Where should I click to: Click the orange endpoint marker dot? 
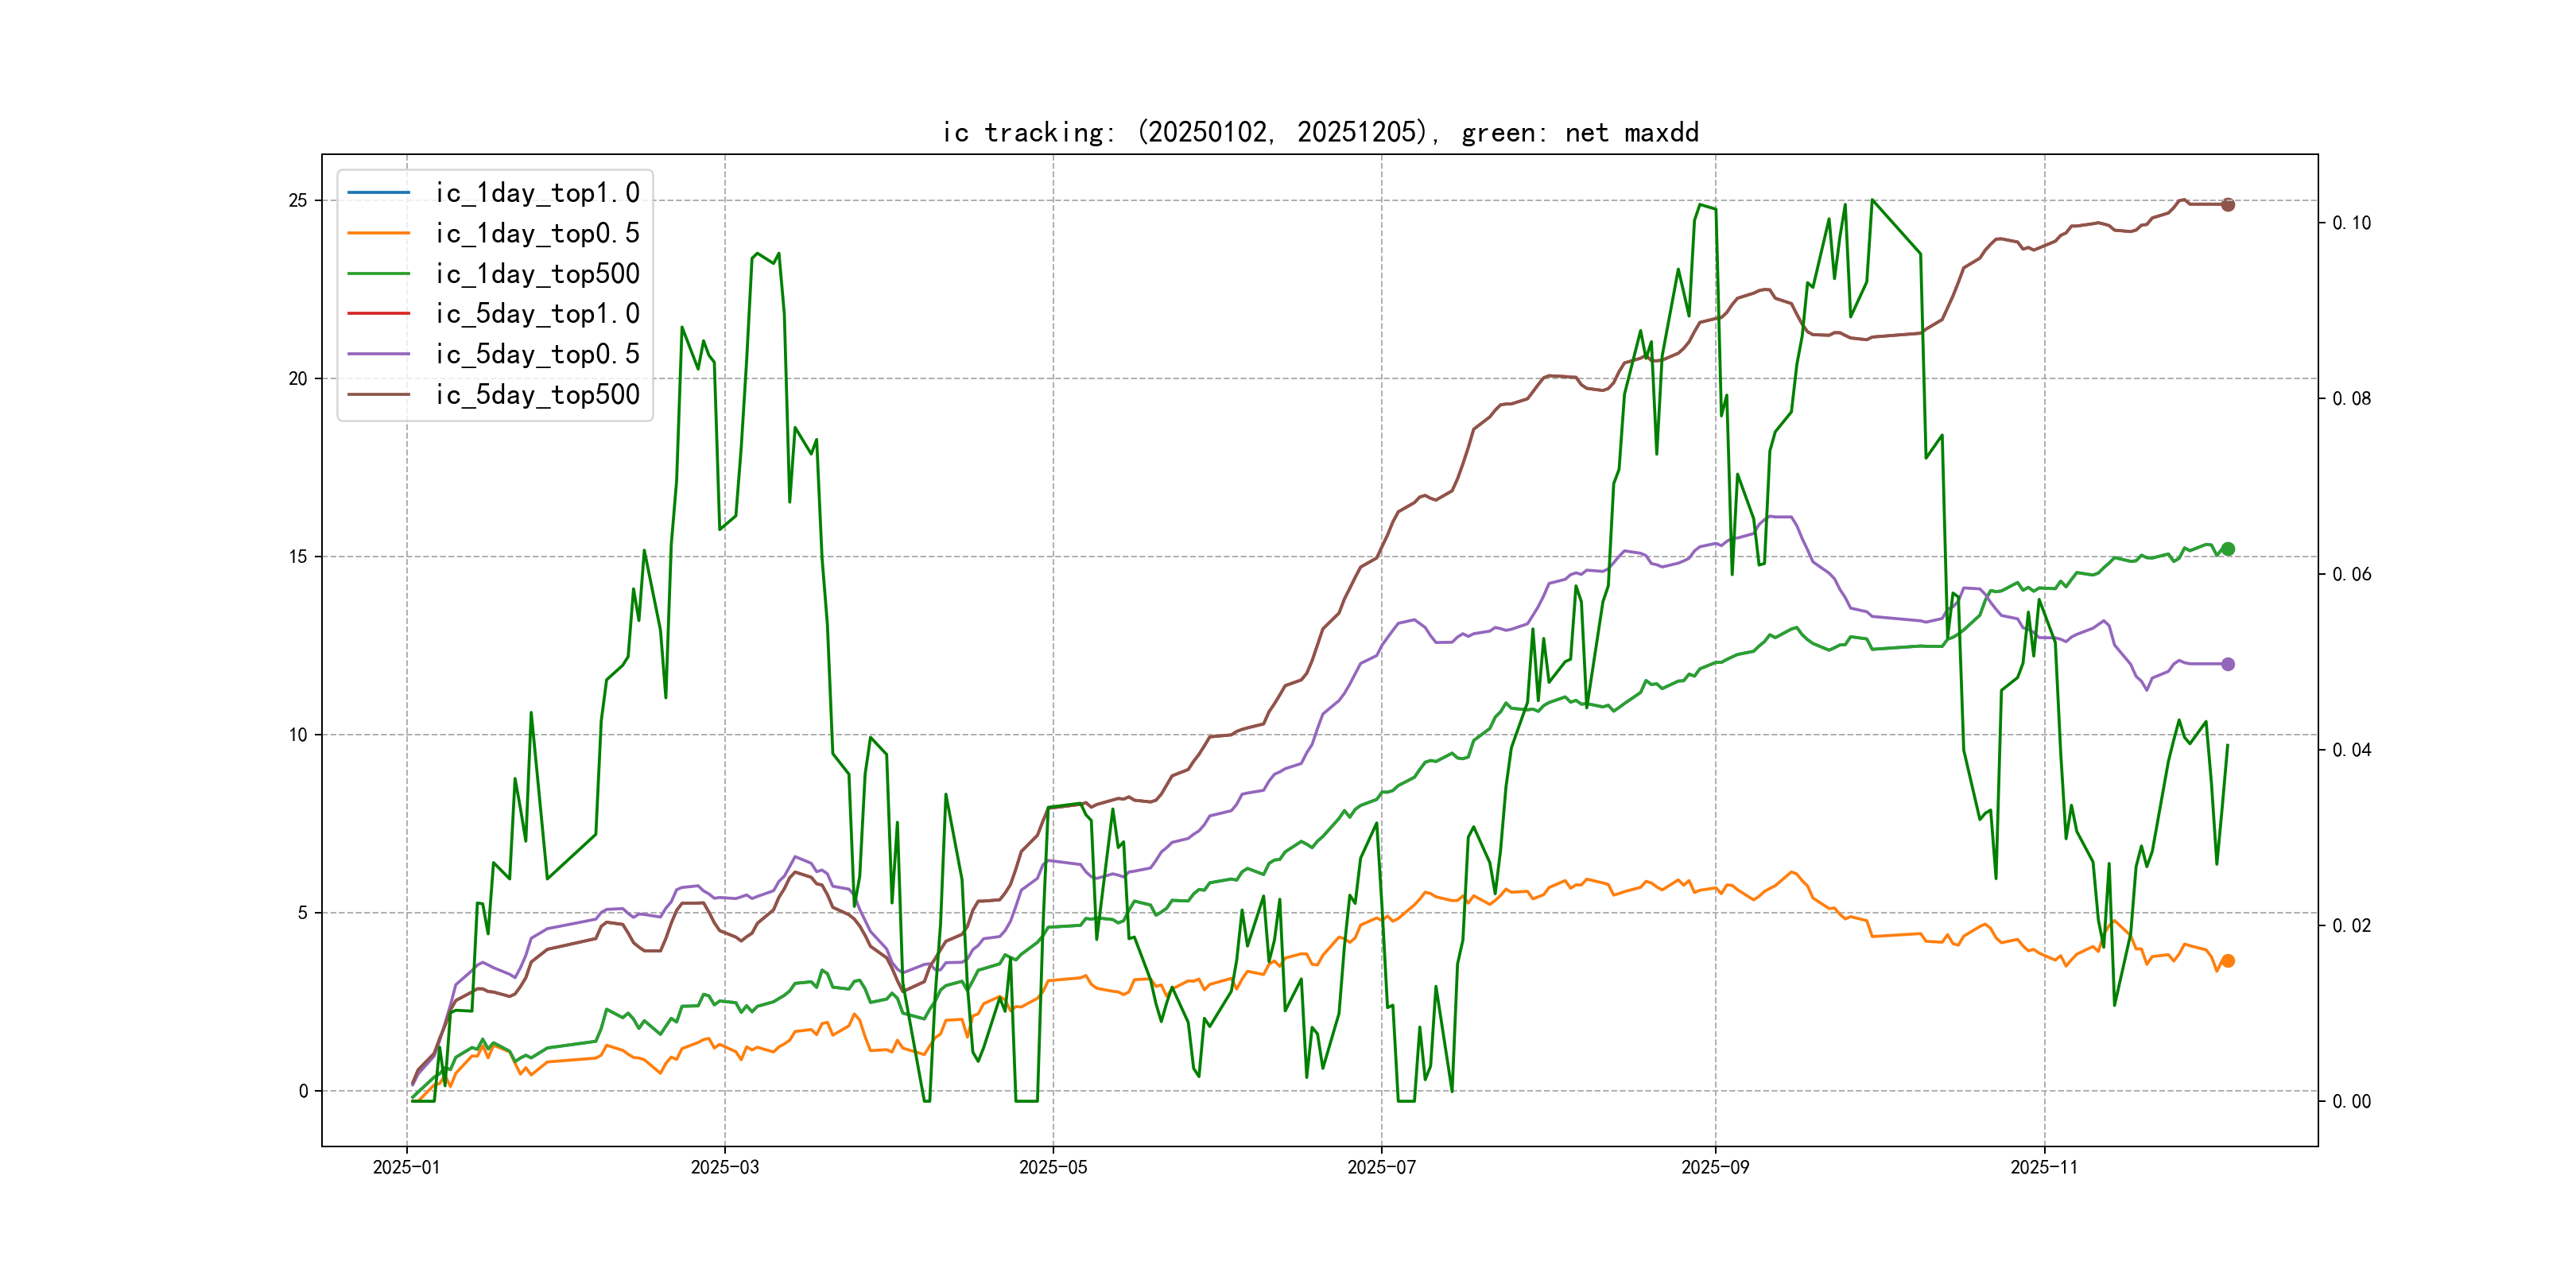tap(2228, 961)
